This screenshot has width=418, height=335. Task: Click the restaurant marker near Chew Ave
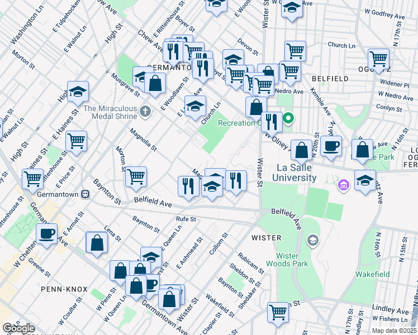coord(174,51)
